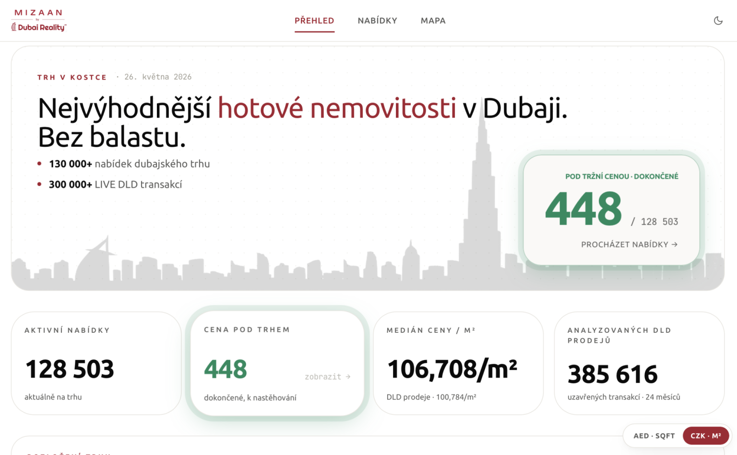Click the TRH V KOSTCE label
Screen dimensions: 737x455
coord(72,77)
